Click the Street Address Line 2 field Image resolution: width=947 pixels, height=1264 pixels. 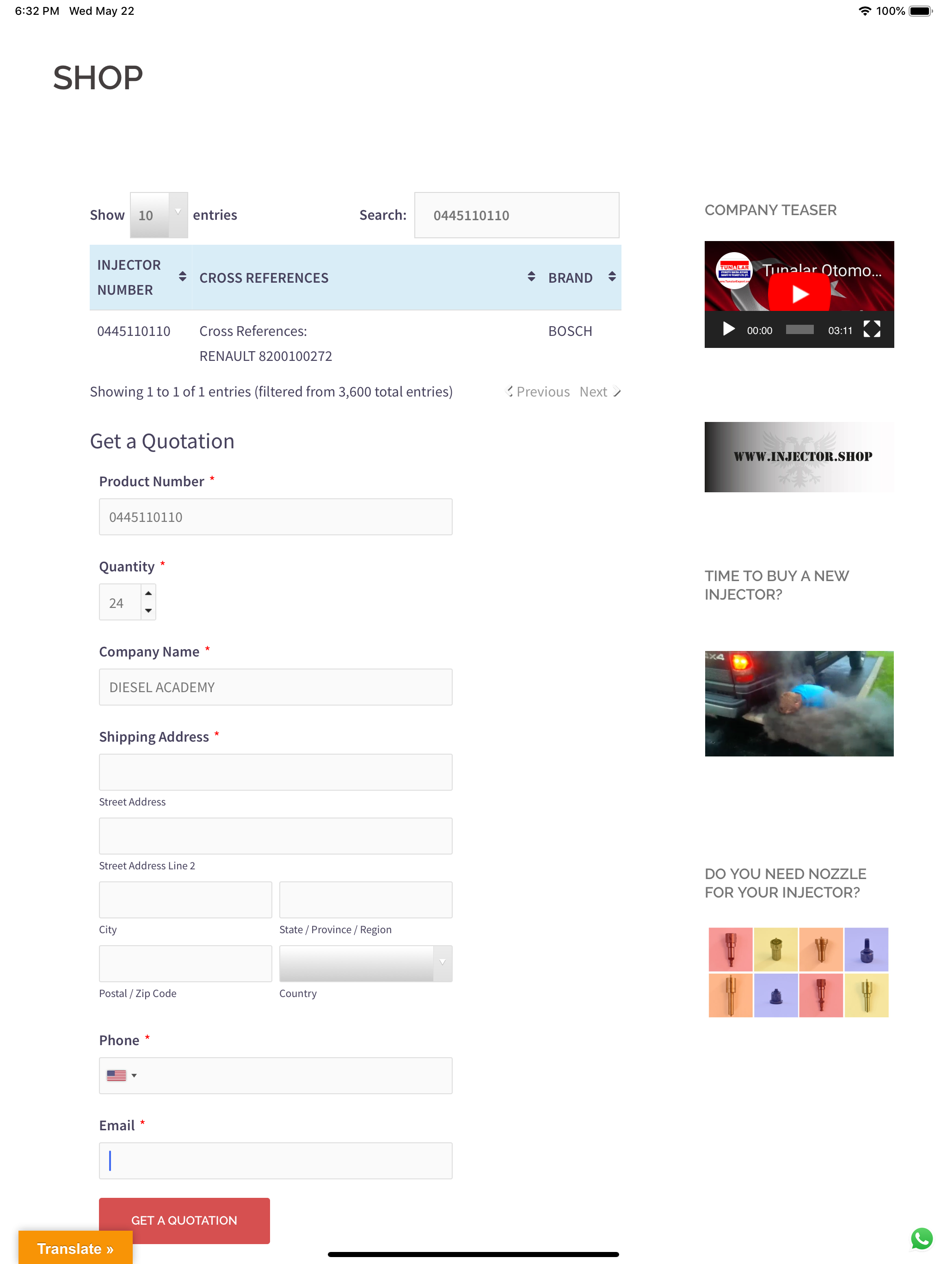click(275, 836)
